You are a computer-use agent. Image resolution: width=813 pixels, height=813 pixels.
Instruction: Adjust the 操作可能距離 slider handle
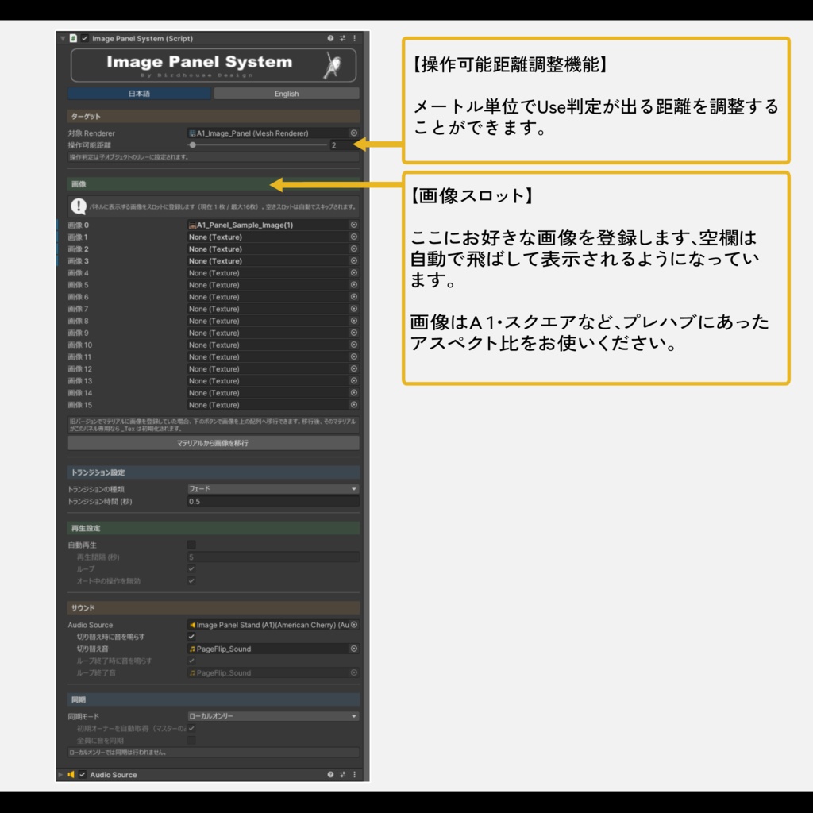click(193, 145)
